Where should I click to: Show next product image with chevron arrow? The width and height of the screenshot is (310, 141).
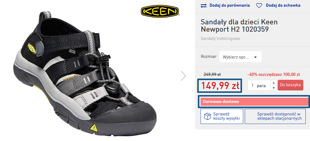[183, 76]
